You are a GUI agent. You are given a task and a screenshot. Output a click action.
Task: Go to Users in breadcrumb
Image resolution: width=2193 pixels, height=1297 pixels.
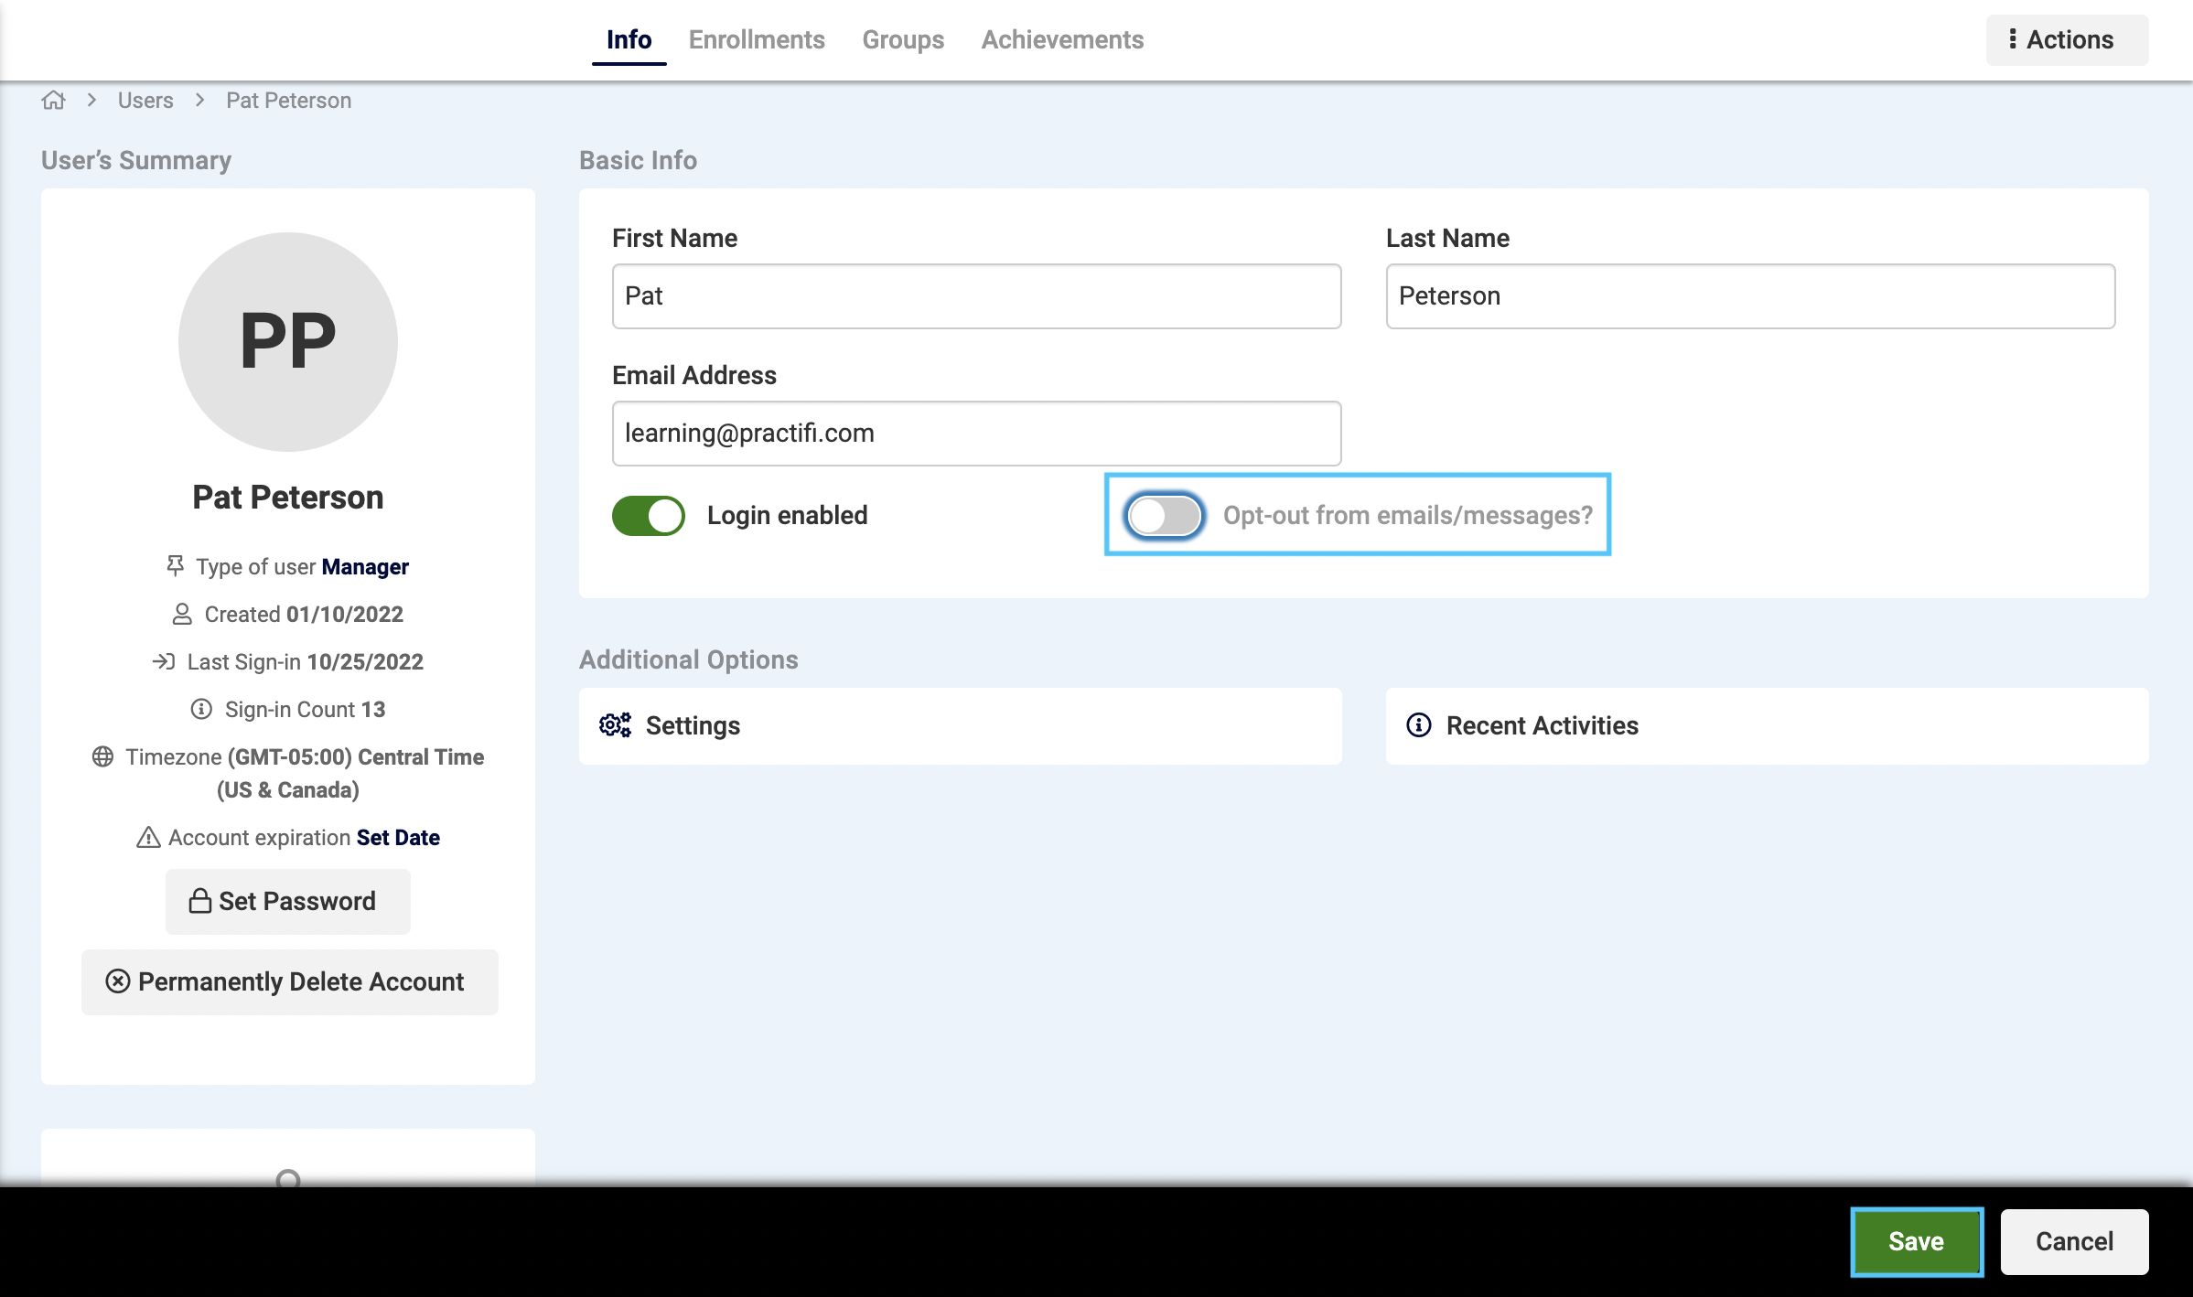(145, 101)
